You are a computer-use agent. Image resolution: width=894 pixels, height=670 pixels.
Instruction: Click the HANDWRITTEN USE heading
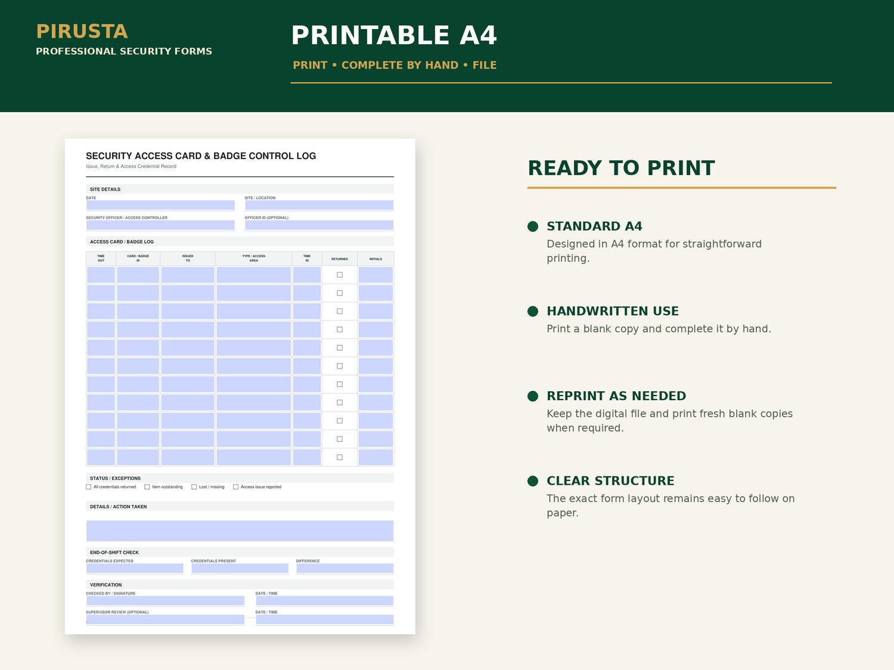pyautogui.click(x=613, y=311)
